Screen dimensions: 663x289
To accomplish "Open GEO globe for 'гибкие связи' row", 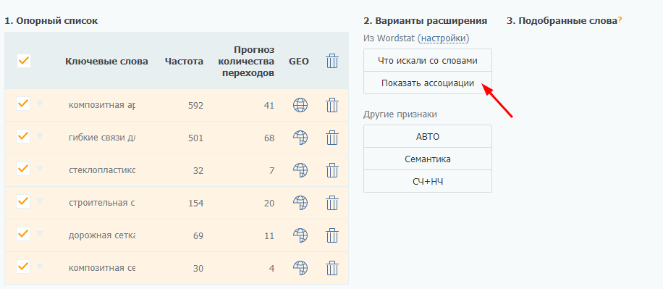I will [300, 138].
